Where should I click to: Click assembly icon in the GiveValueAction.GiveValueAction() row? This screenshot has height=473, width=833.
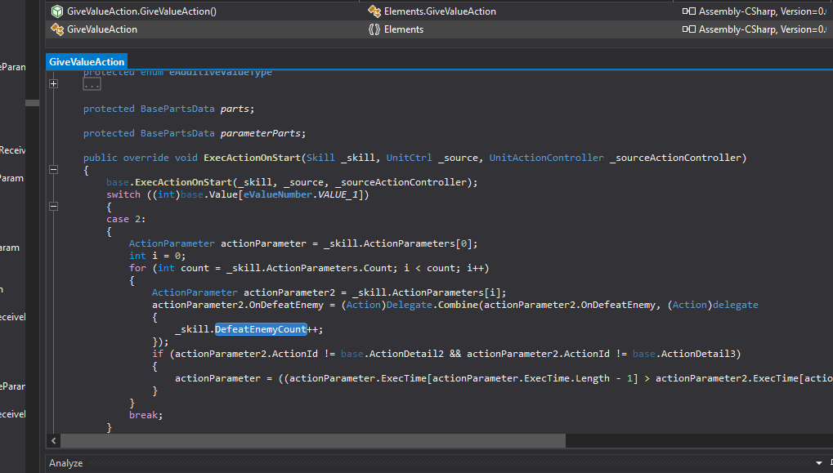(x=688, y=11)
